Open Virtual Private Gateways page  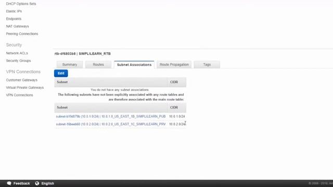pyautogui.click(x=25, y=88)
